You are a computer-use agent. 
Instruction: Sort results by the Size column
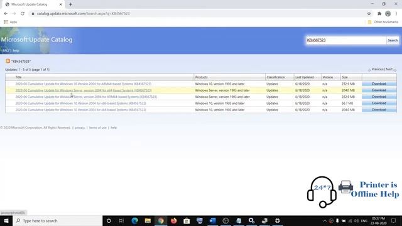click(x=345, y=77)
